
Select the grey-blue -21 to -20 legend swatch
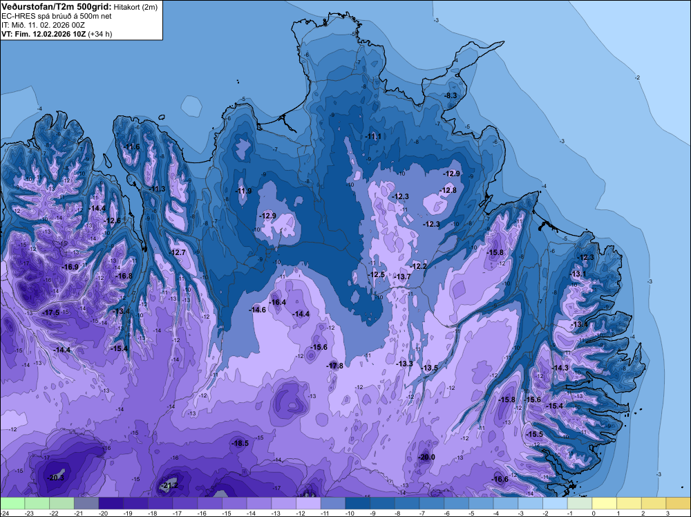86,503
